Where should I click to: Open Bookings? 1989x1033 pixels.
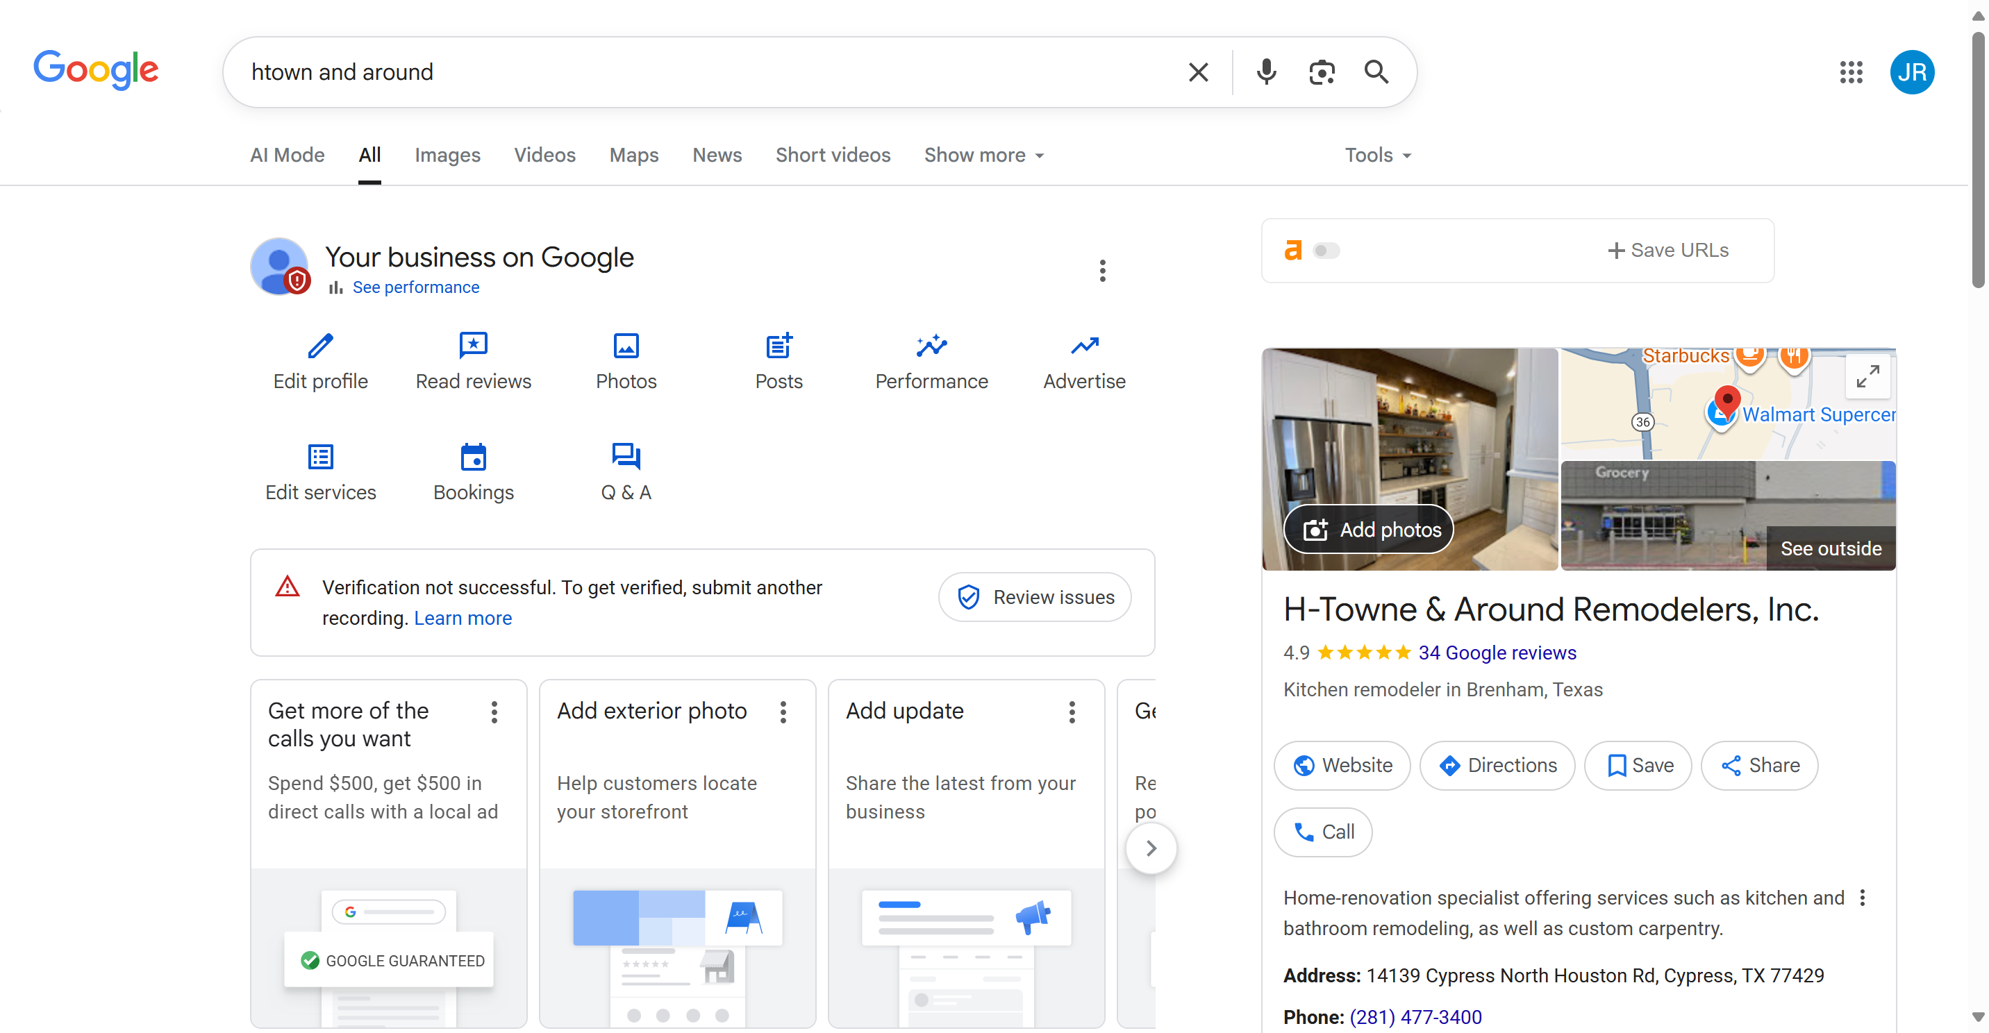pos(474,473)
